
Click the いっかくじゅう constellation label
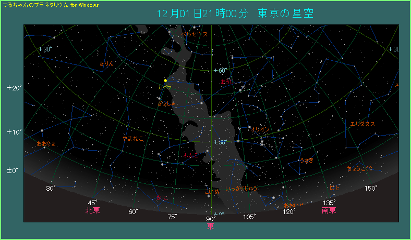[x=241, y=188]
